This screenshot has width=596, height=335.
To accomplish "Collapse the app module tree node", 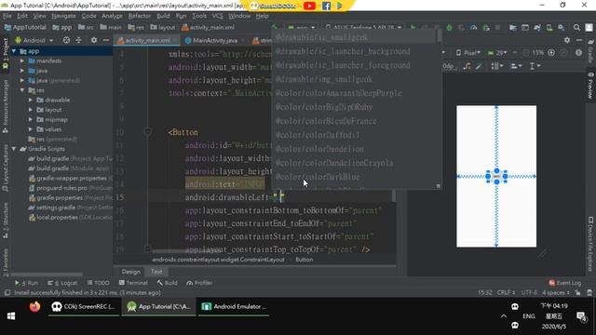I will 14,51.
